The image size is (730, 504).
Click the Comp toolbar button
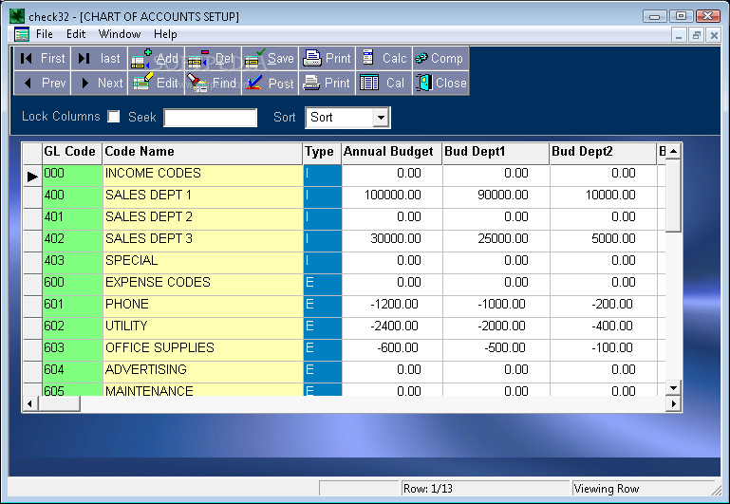coord(440,59)
